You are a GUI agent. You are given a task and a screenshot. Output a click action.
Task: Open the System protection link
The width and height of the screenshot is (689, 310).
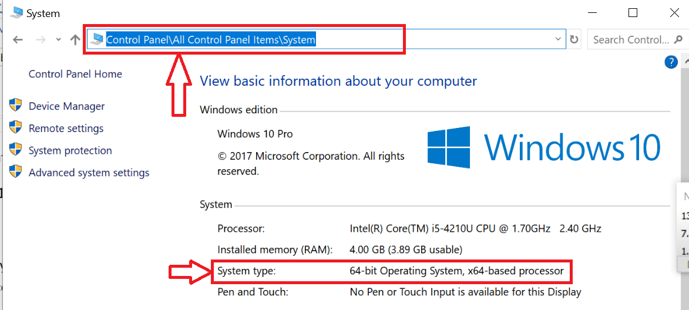point(70,151)
